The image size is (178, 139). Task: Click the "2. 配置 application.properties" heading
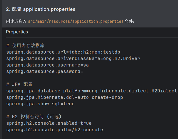[x=41, y=9]
